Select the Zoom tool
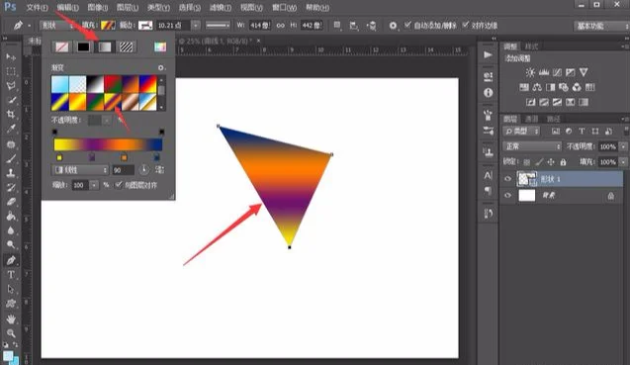 point(11,333)
